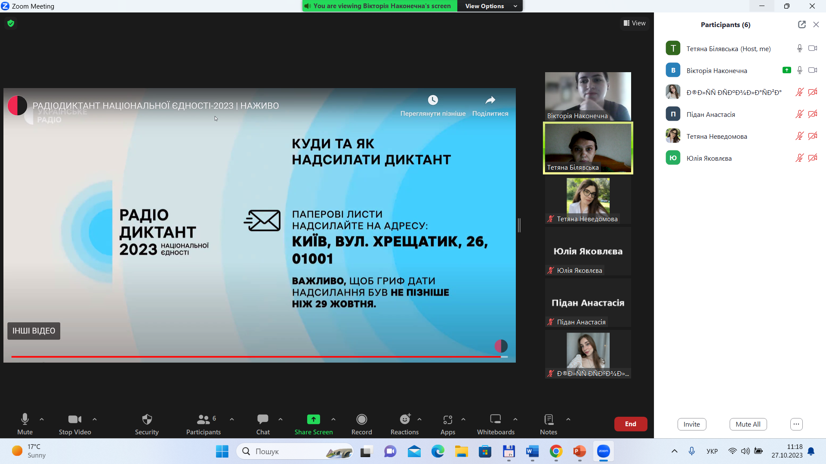Click the Mute All button

748,424
